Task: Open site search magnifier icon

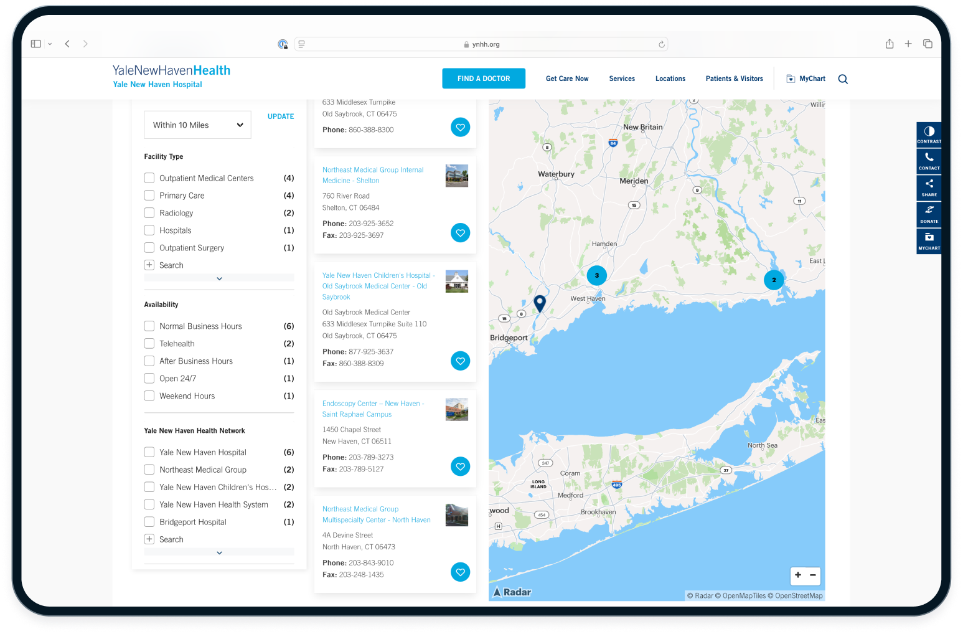Action: tap(843, 79)
